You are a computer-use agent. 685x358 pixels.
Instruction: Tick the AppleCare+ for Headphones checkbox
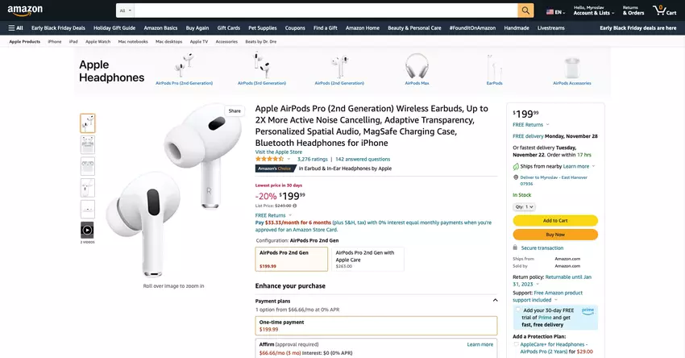click(x=517, y=344)
